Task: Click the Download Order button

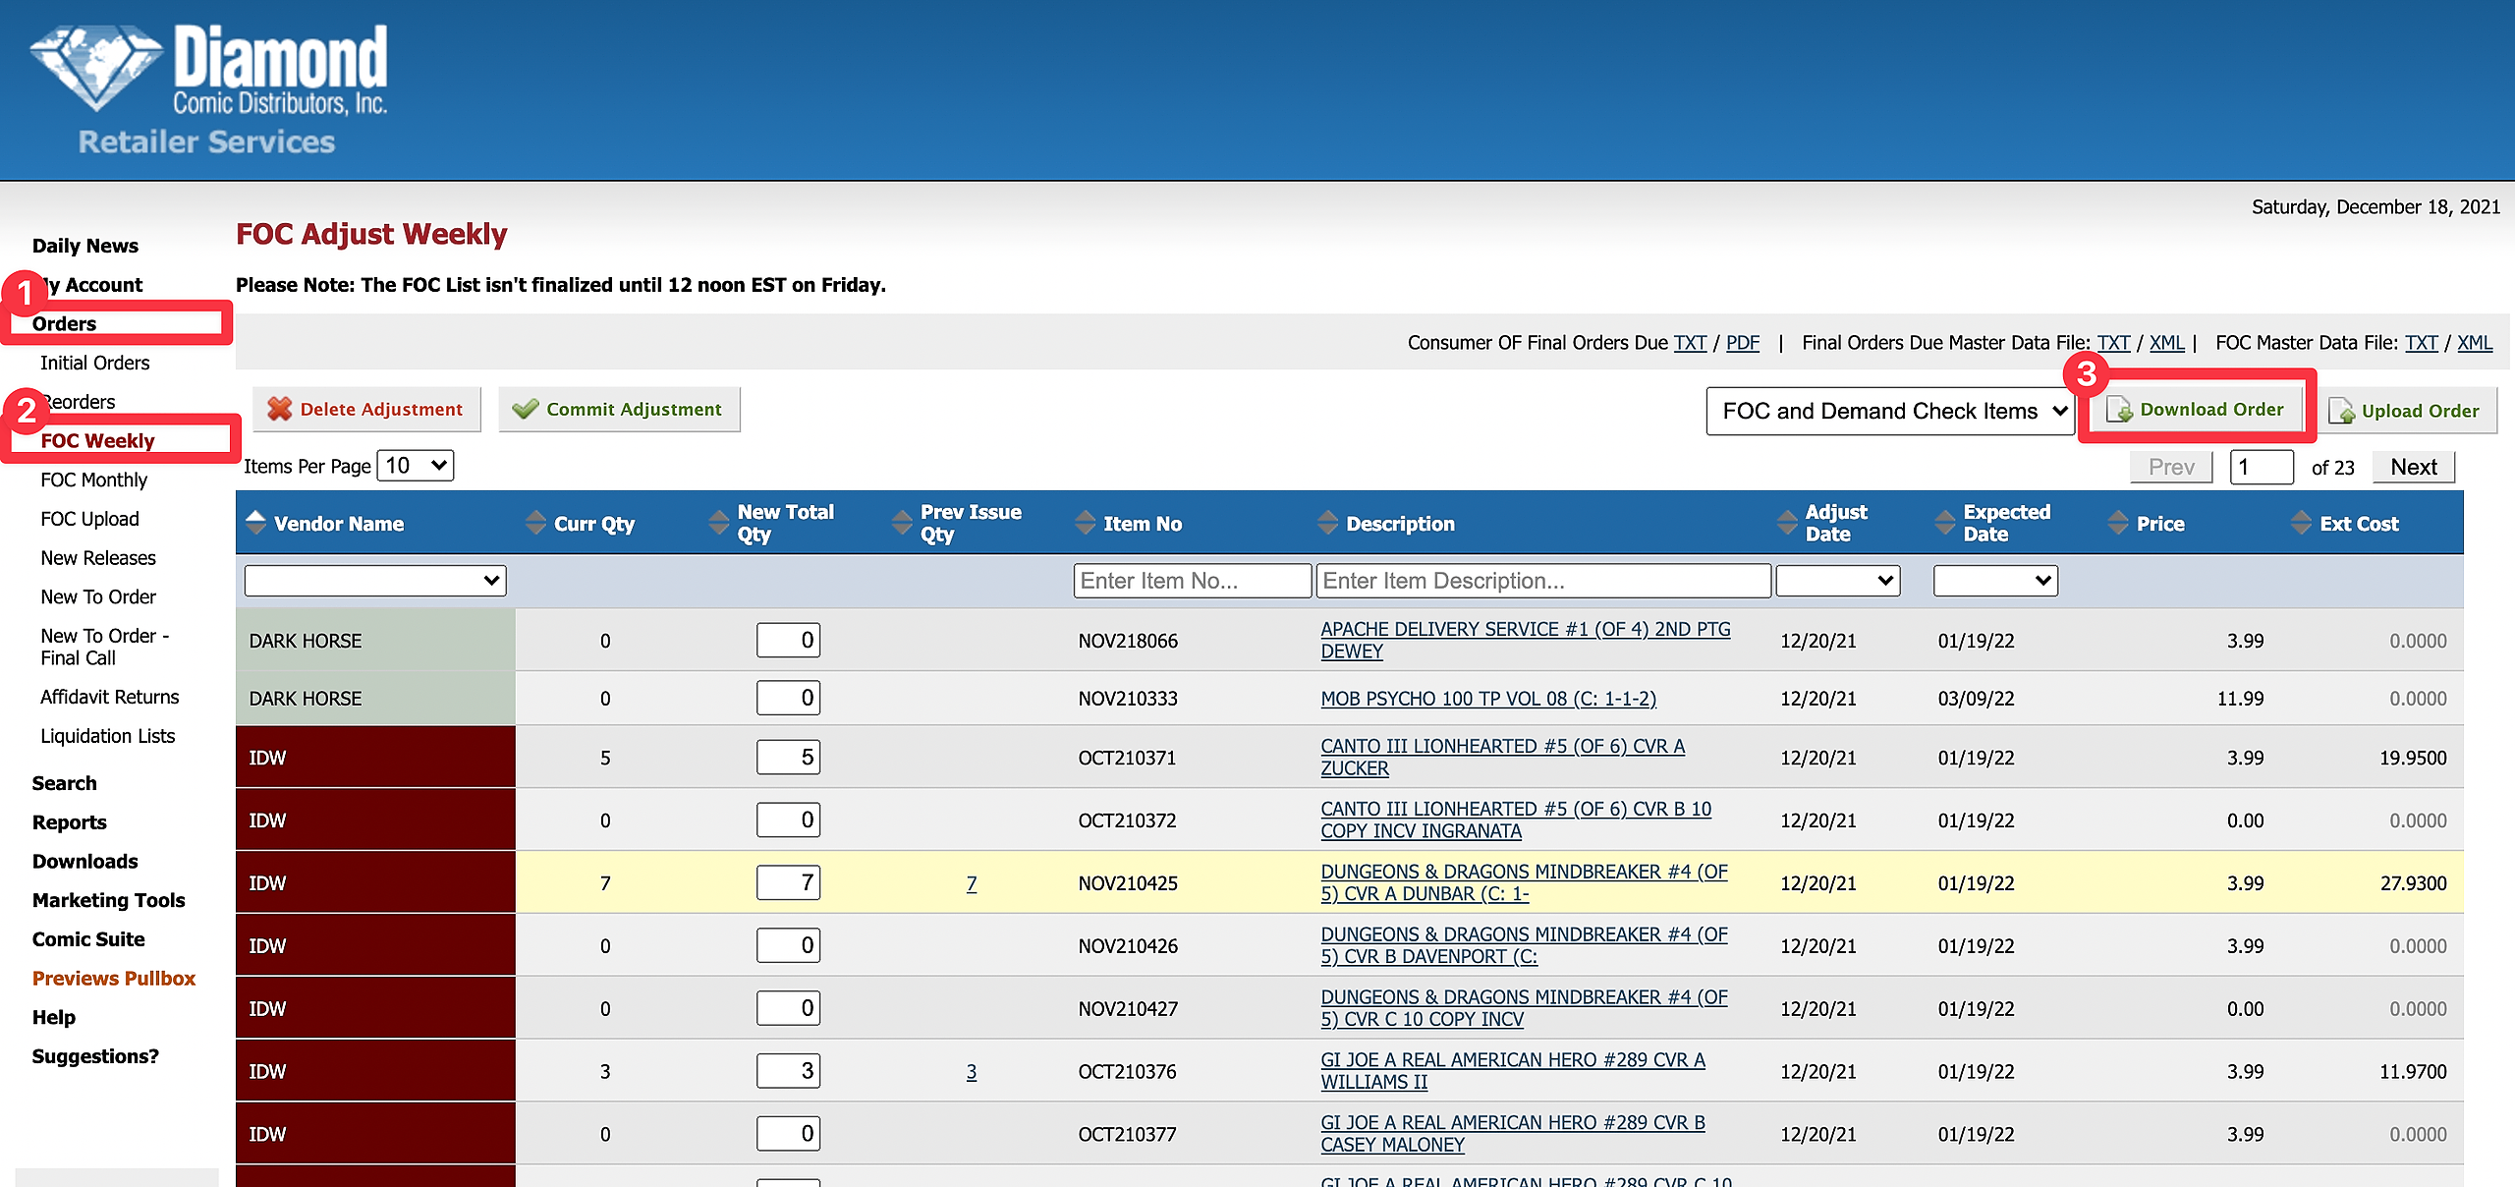Action: (2197, 410)
